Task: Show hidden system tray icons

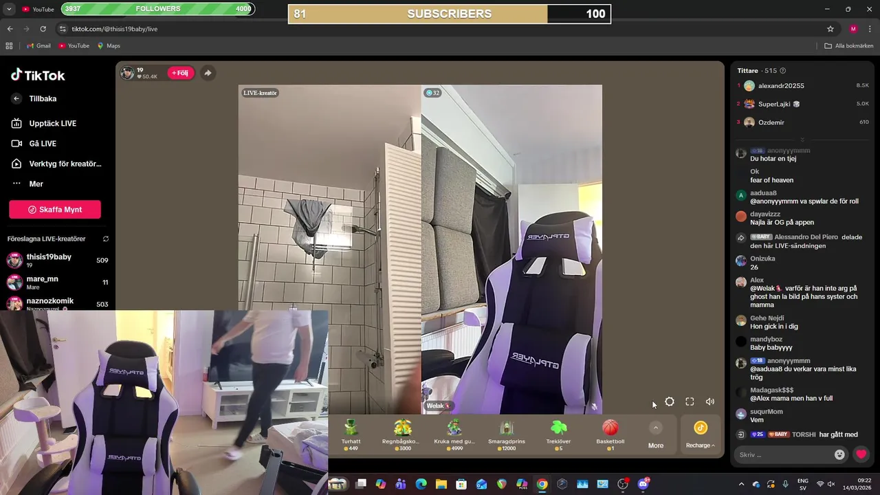Action: tap(741, 484)
